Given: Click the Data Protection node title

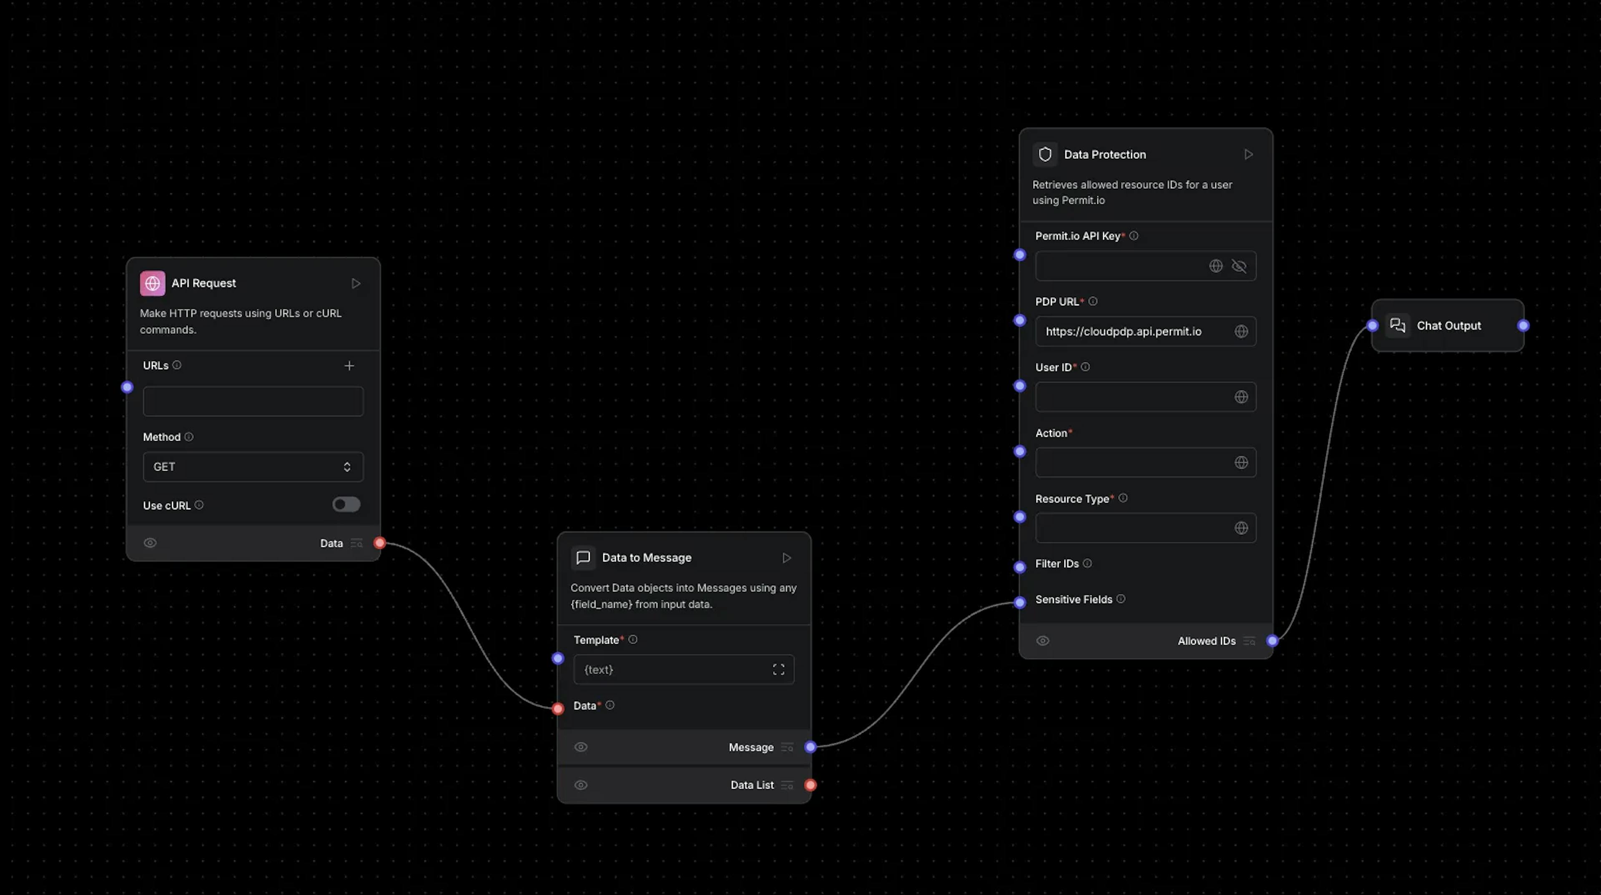Looking at the screenshot, I should pyautogui.click(x=1104, y=155).
